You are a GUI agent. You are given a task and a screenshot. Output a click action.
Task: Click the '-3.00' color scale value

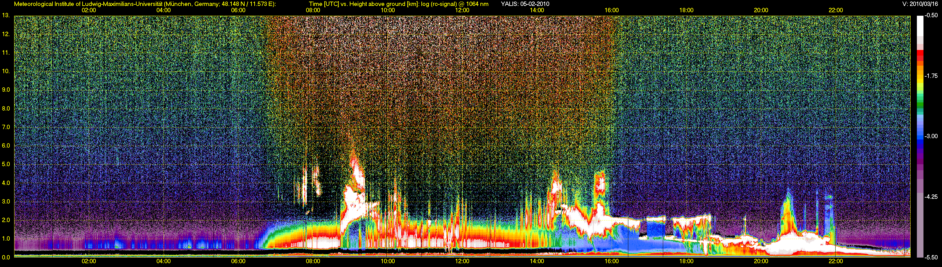pos(931,136)
